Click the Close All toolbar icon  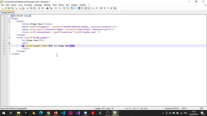coord(19,8)
